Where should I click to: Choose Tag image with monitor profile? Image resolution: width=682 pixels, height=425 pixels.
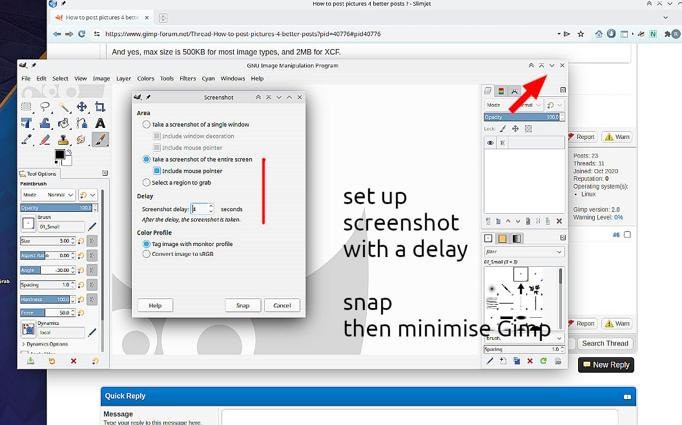point(188,244)
